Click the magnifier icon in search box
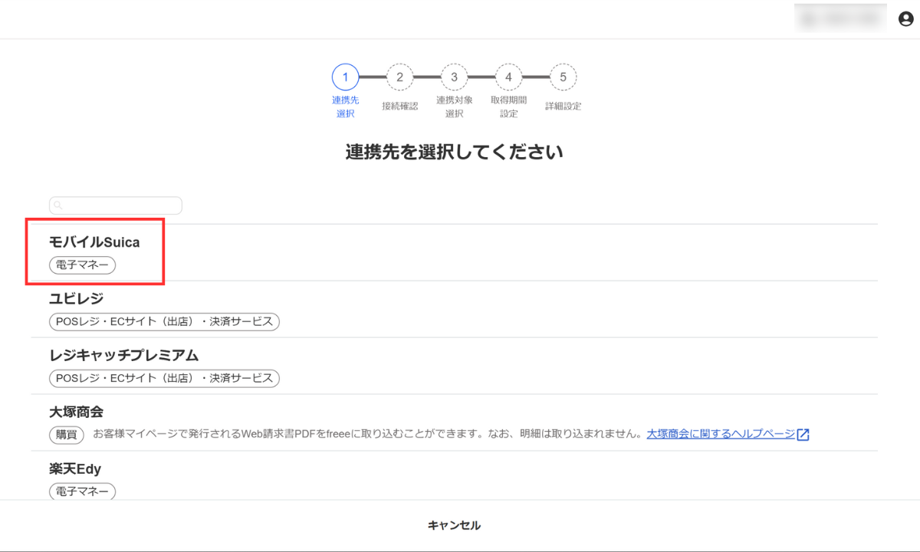 coord(58,205)
